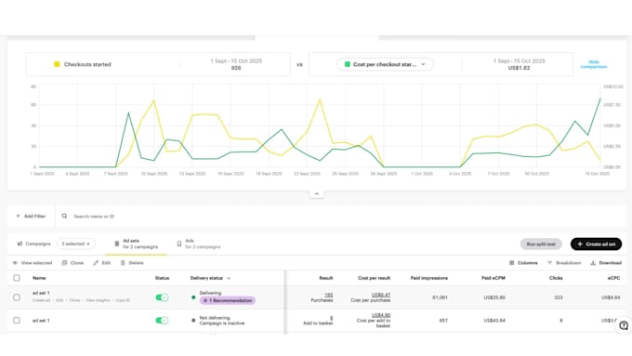The image size is (632, 356).
Task: Tick checkbox for Not delivering ad set 1
Action: point(17,321)
